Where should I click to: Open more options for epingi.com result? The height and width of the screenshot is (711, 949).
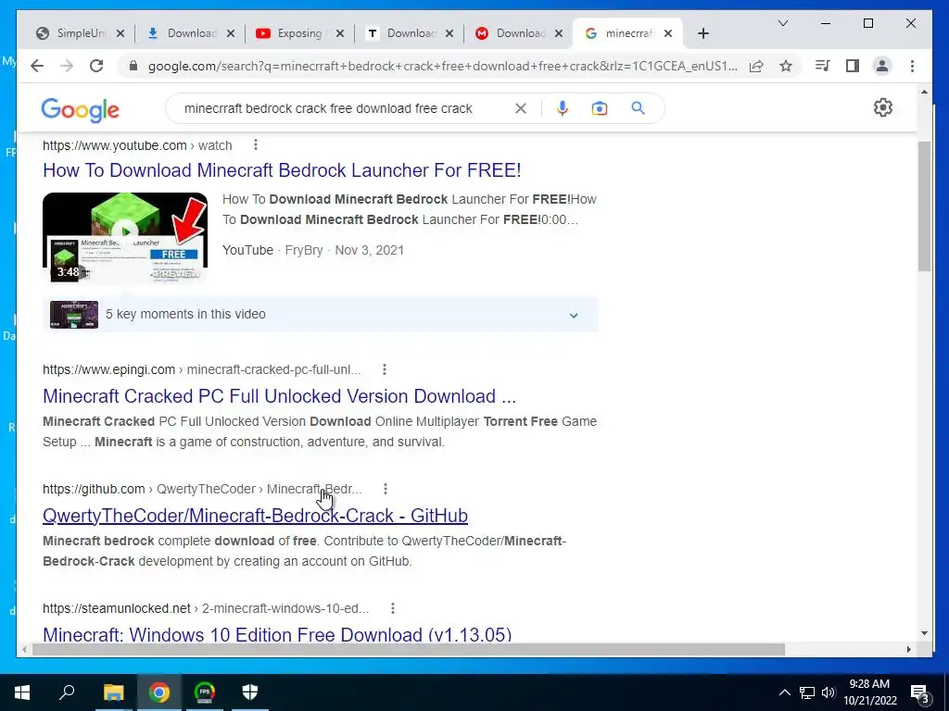385,368
